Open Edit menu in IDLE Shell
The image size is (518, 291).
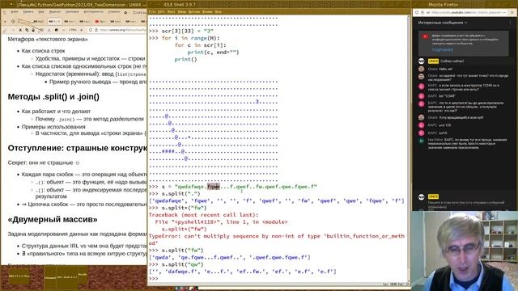[161, 11]
